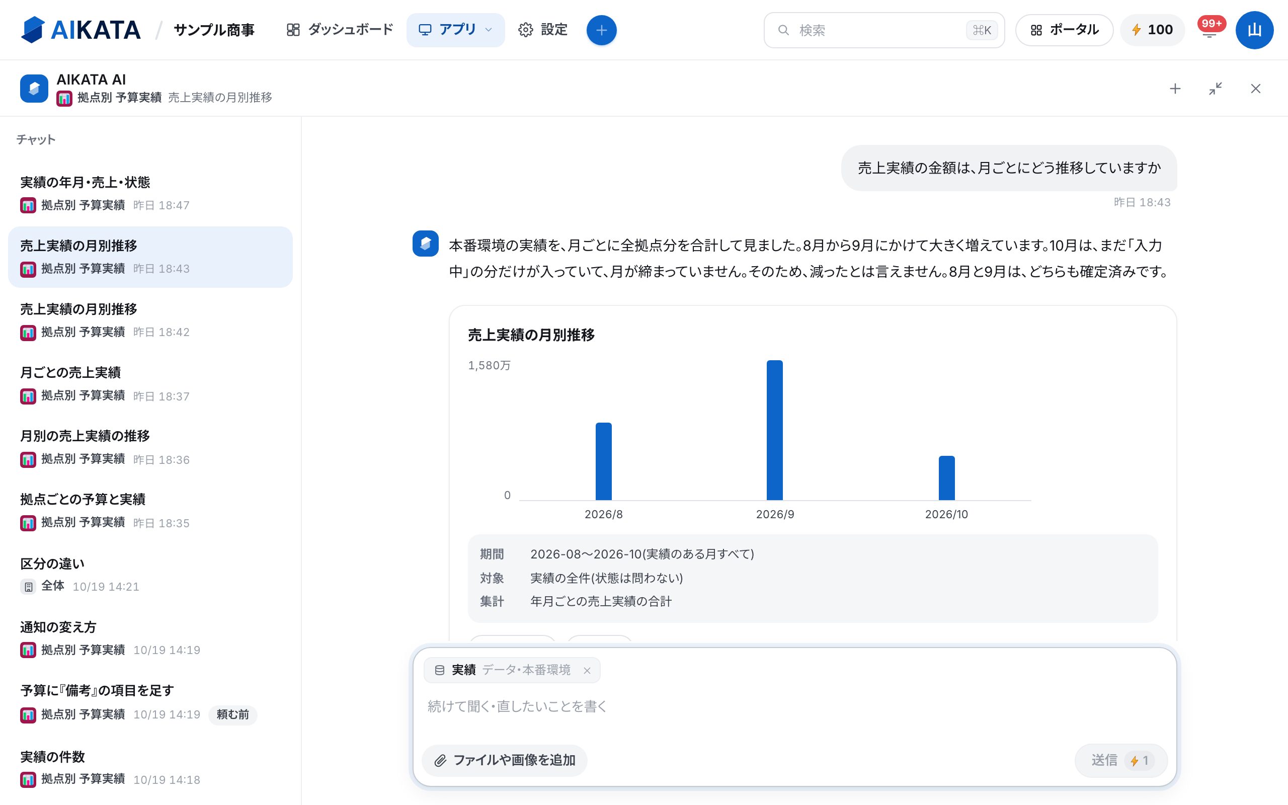Click the 拠点別 予算実績 app icon in the panel header
The image size is (1288, 805).
tap(64, 98)
